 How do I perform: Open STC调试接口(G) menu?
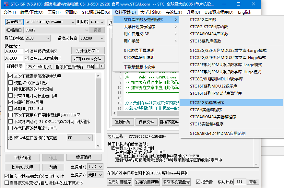pos(96,12)
